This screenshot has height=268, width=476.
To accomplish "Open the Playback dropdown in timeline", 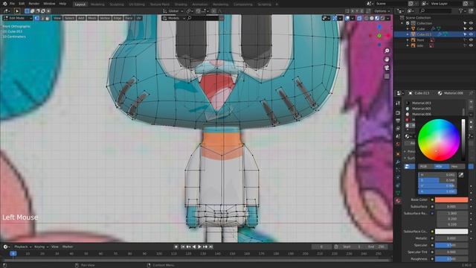I will [23, 246].
